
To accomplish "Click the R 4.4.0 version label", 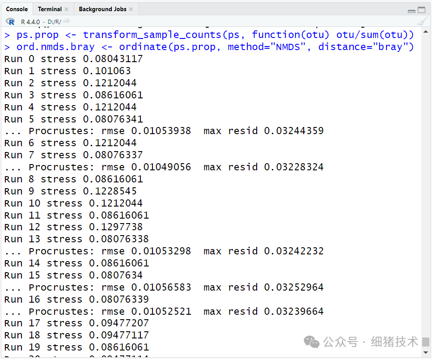I will coord(30,21).
